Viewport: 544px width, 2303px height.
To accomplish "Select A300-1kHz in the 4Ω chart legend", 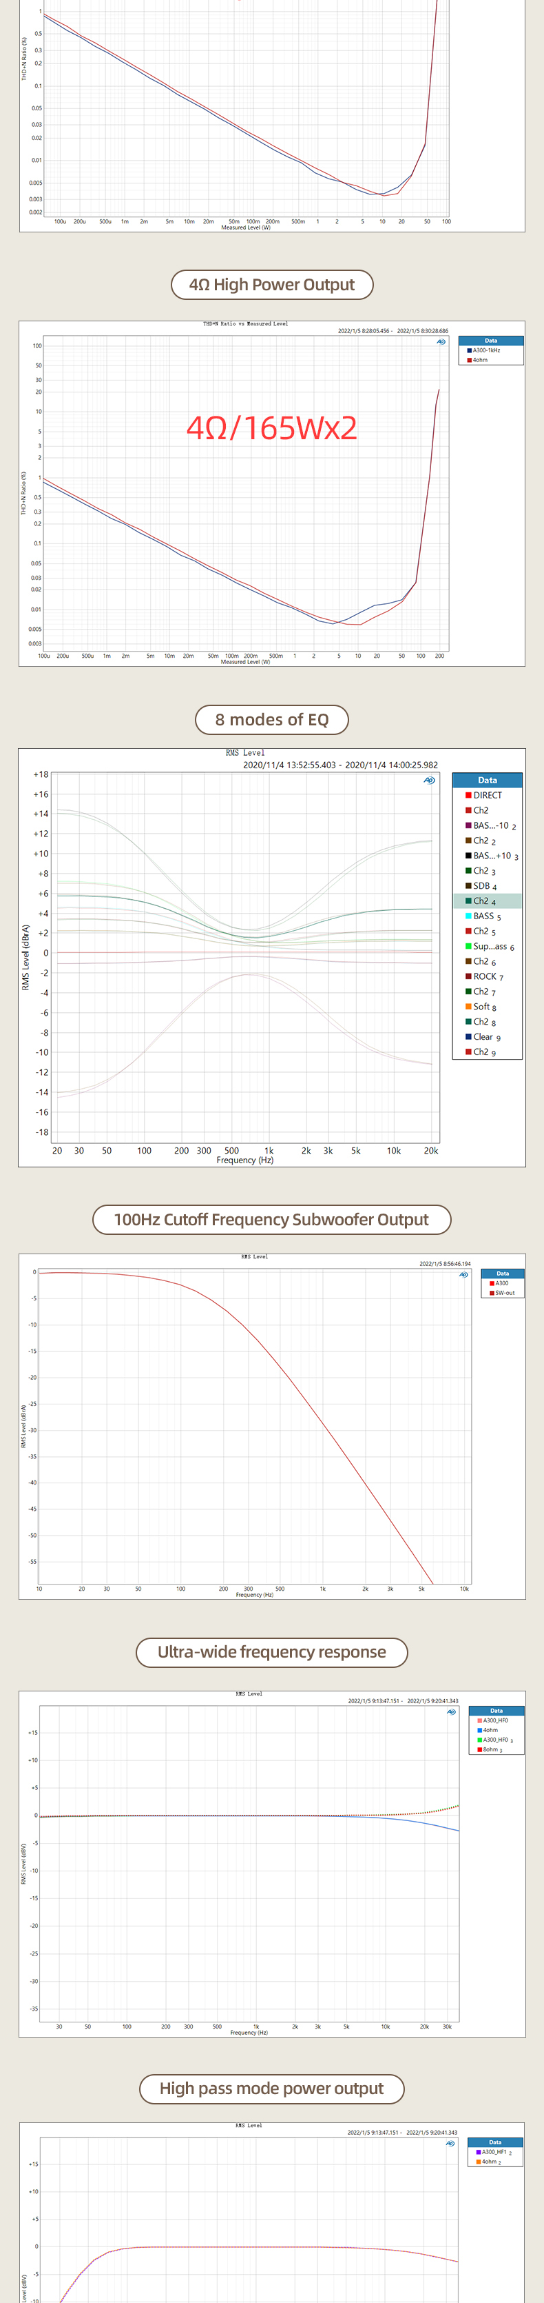I will (486, 350).
